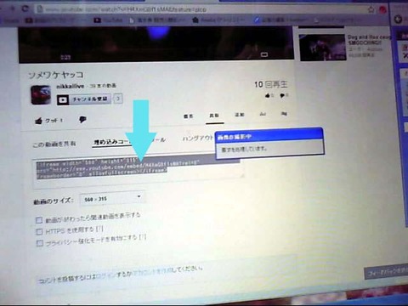The width and height of the screenshot is (408, 306).
Task: Dislike the video with thumbs-down icon
Action: [82, 120]
